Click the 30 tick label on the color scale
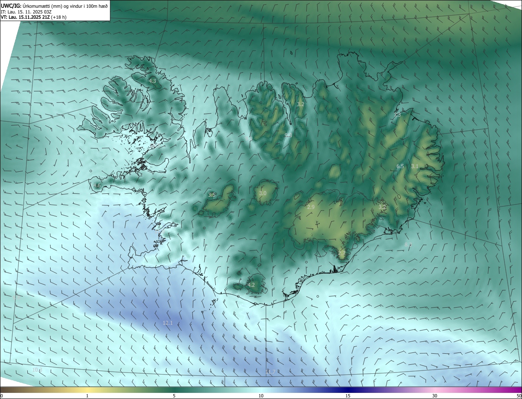 (435, 396)
